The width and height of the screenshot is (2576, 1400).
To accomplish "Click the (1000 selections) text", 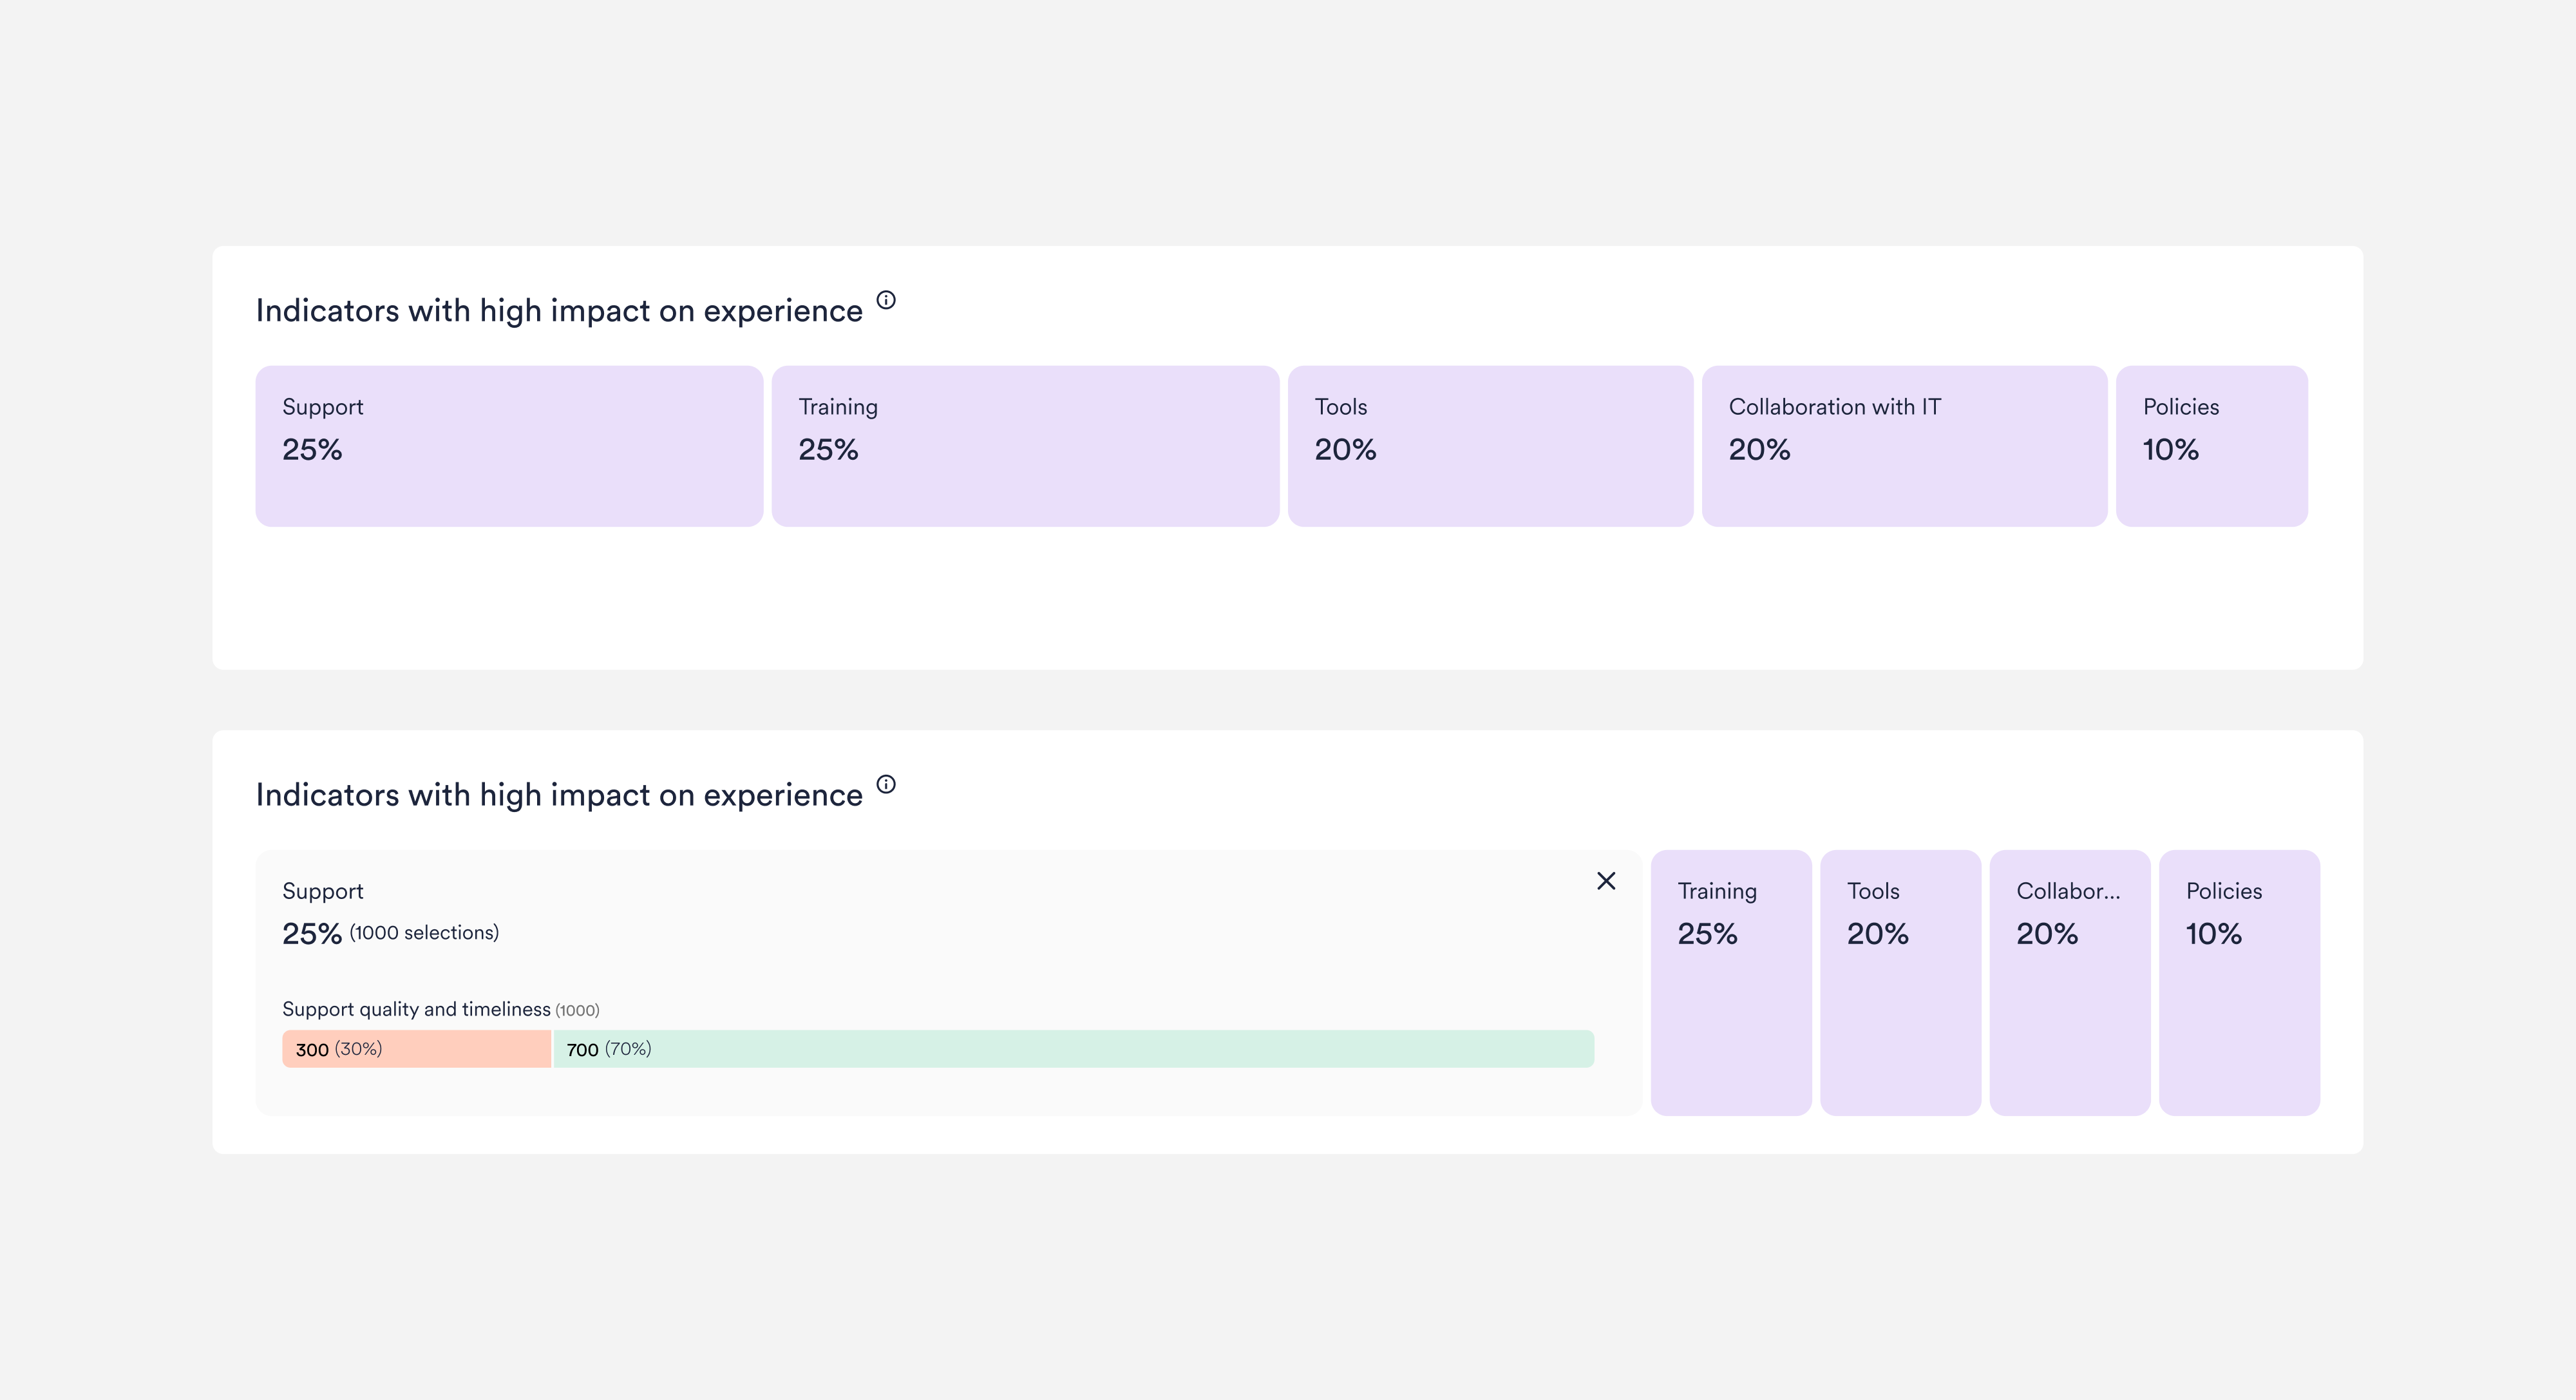I will 424,933.
